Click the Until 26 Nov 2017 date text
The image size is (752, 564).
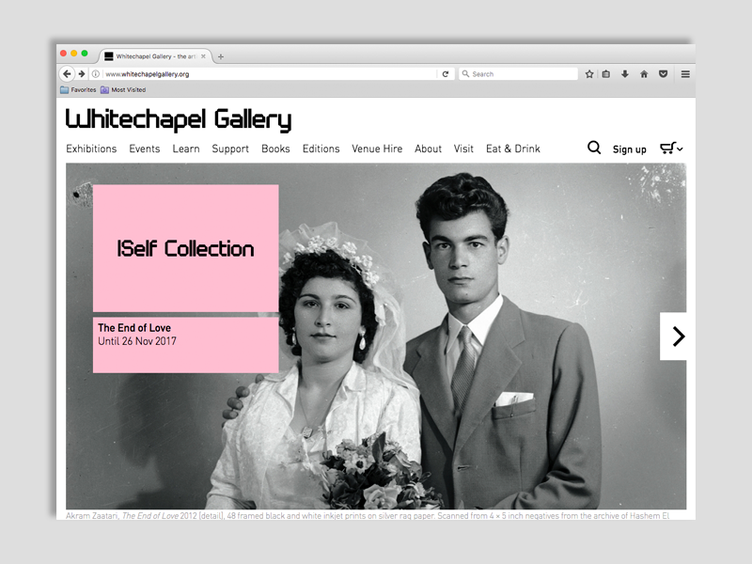coord(137,341)
